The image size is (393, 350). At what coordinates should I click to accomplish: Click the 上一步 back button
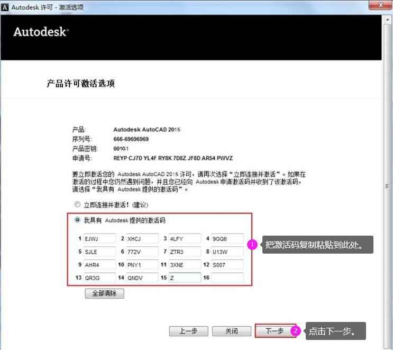pos(189,331)
